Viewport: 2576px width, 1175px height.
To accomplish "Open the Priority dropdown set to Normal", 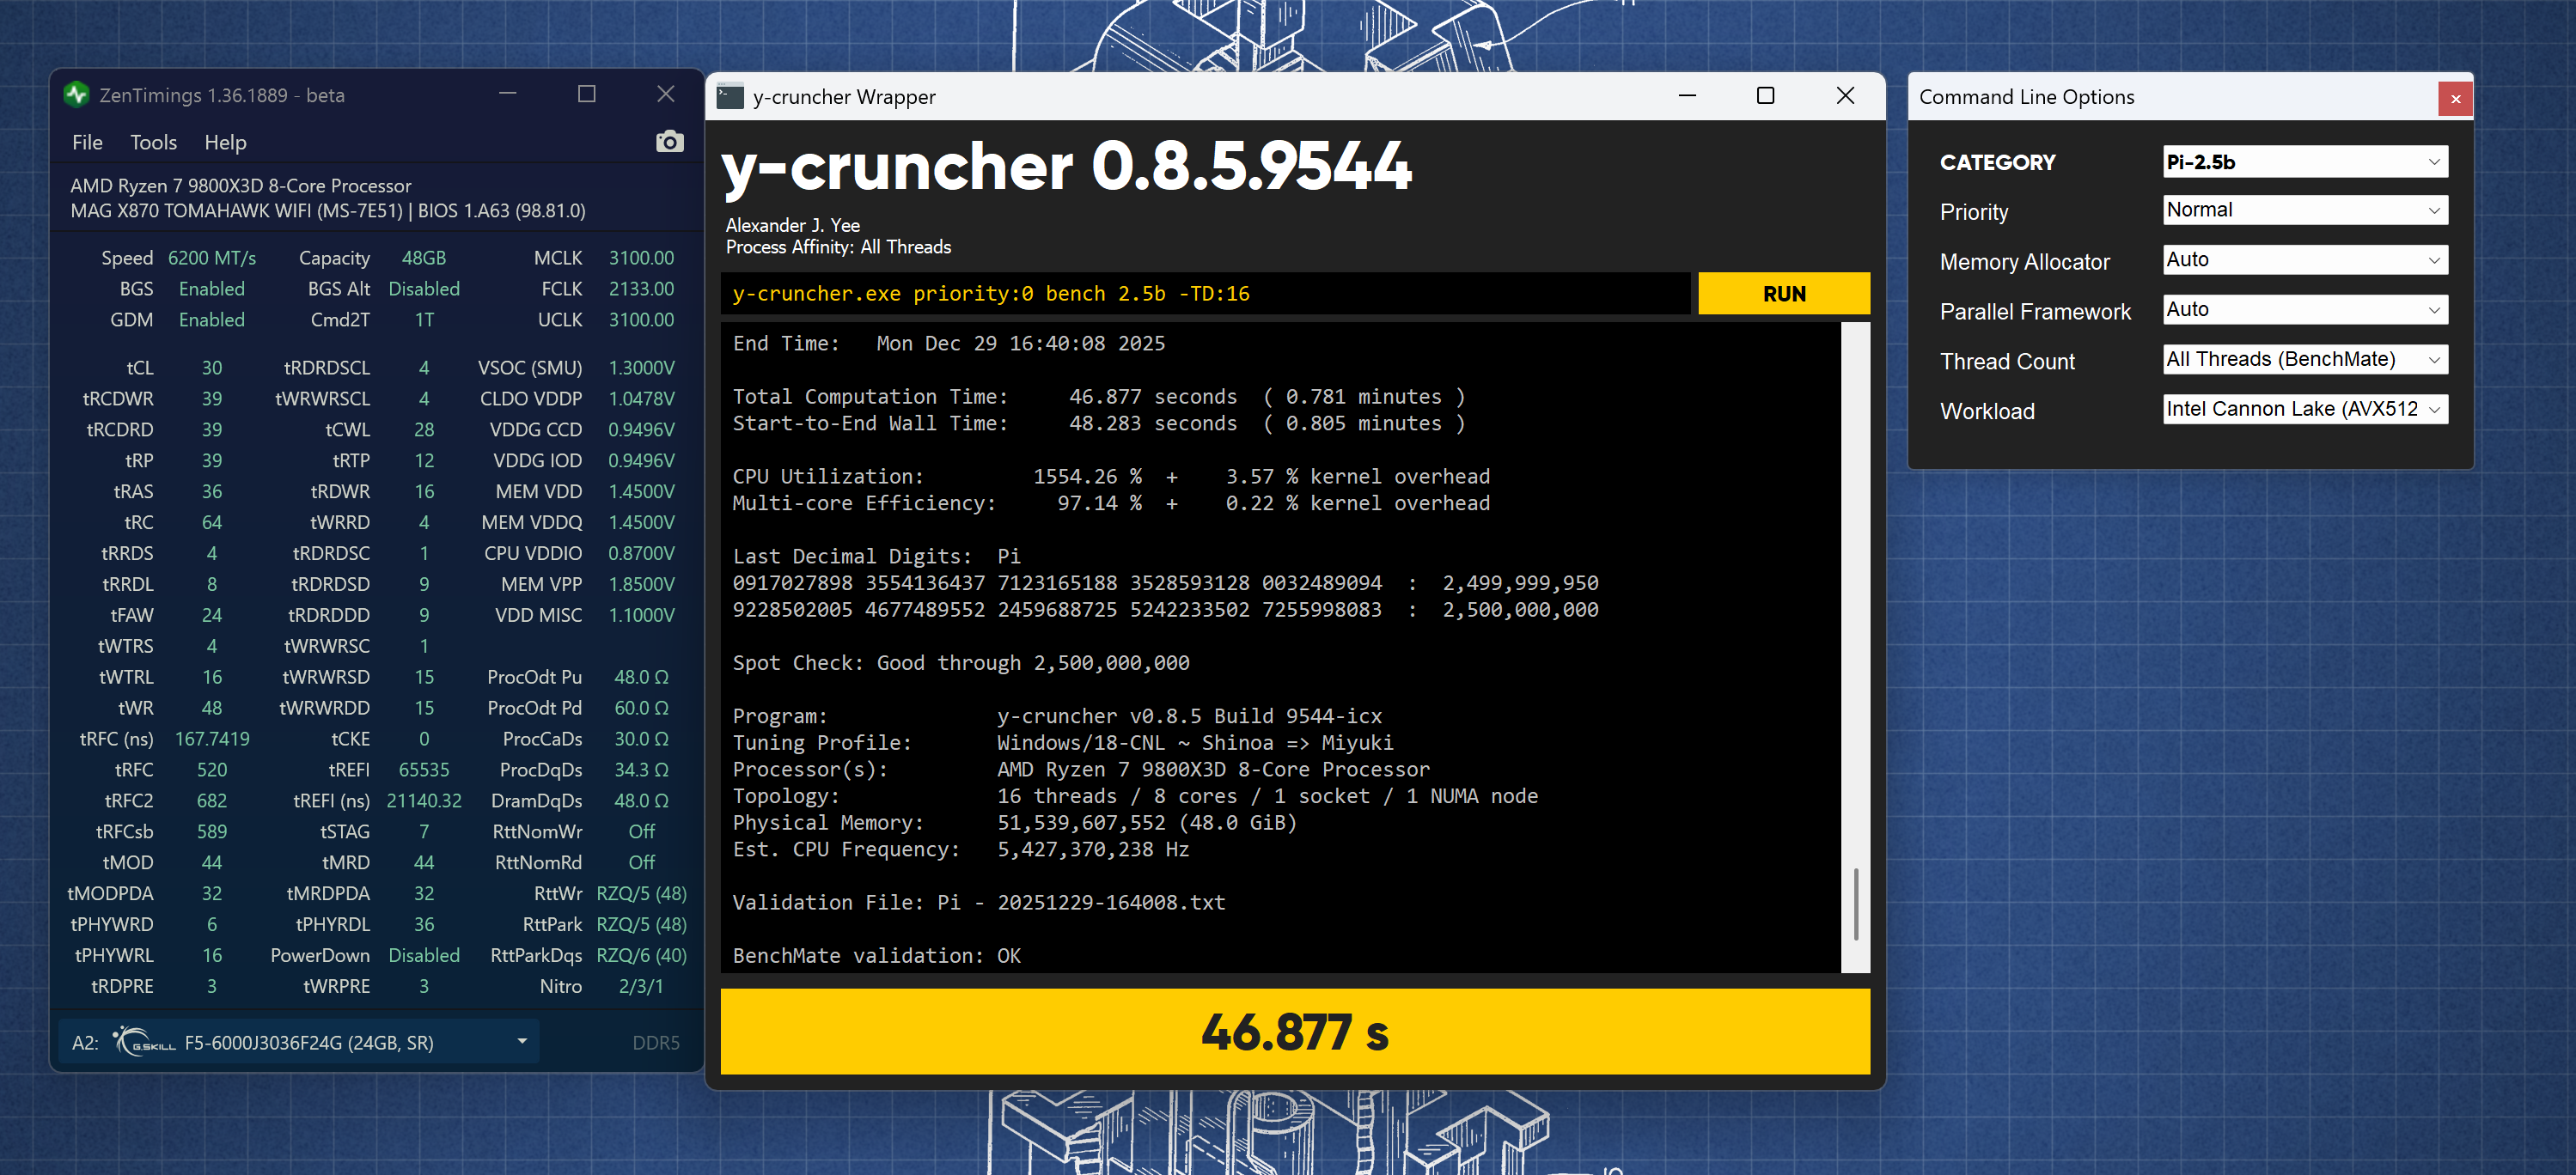I will click(2305, 210).
